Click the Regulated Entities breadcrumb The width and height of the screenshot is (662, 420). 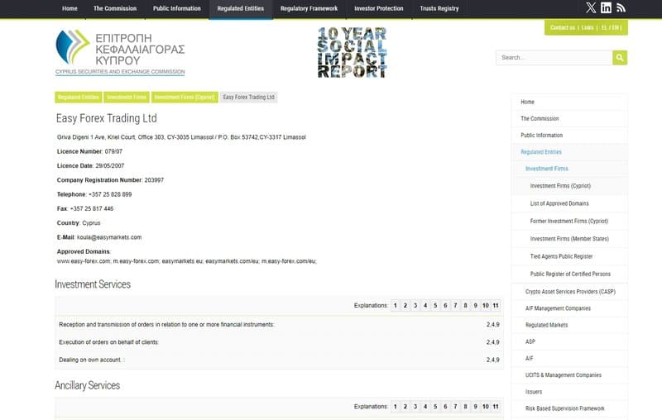[x=79, y=97]
